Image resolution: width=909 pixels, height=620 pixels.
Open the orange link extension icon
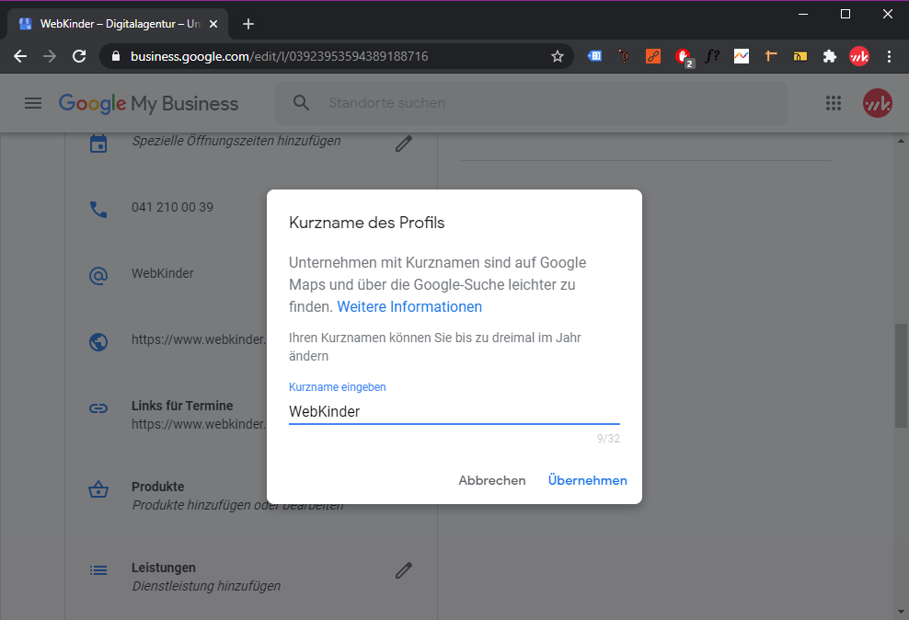(x=653, y=56)
